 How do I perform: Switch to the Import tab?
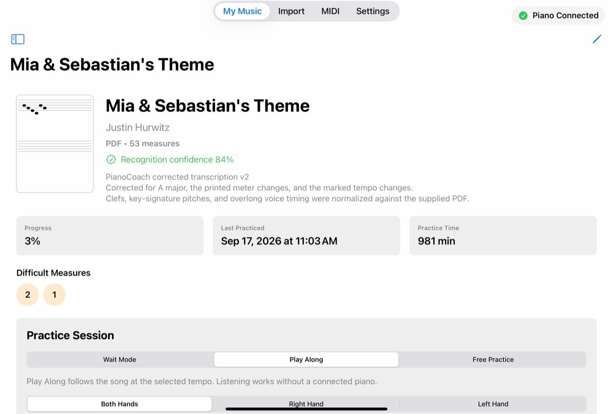(291, 11)
